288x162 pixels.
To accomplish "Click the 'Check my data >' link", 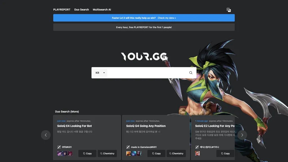I will (x=167, y=18).
